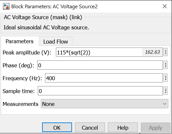Click the Apply button

(x=156, y=127)
